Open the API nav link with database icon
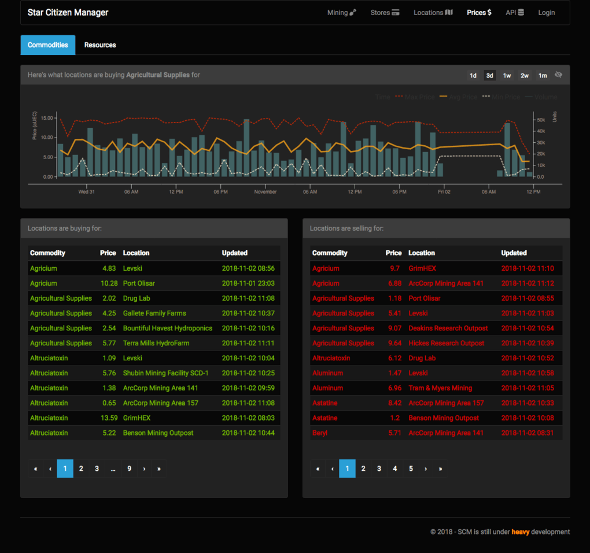 (x=515, y=13)
